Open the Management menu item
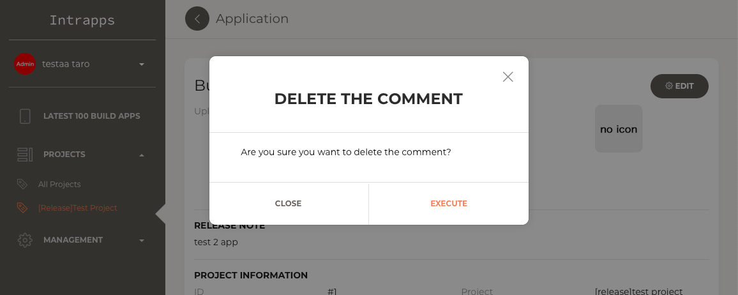 (x=73, y=240)
